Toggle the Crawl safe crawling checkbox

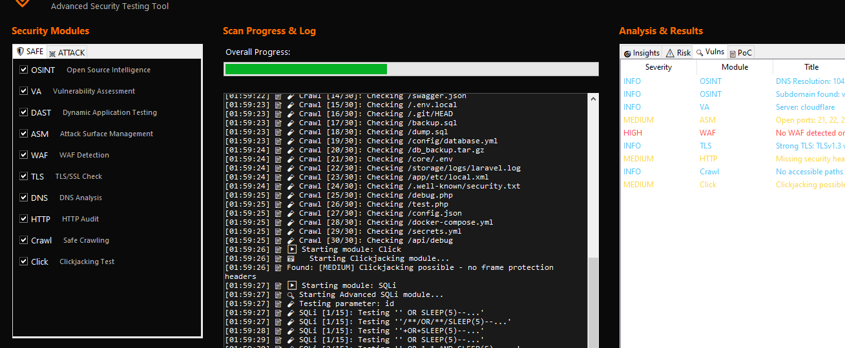[24, 240]
